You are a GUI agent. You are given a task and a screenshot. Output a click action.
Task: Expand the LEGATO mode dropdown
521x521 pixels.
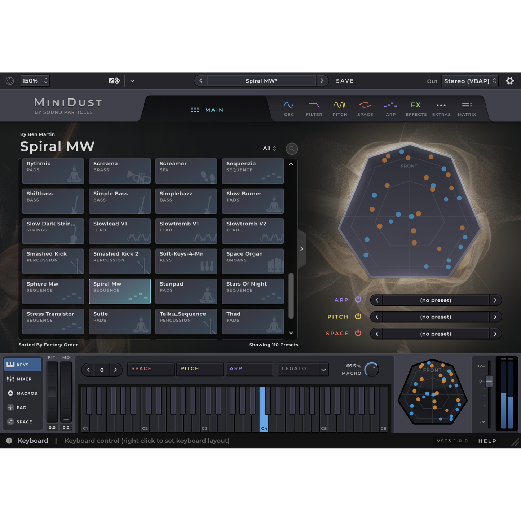coord(323,370)
